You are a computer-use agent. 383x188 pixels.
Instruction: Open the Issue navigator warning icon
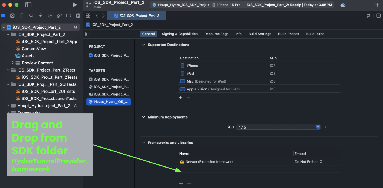(x=40, y=16)
